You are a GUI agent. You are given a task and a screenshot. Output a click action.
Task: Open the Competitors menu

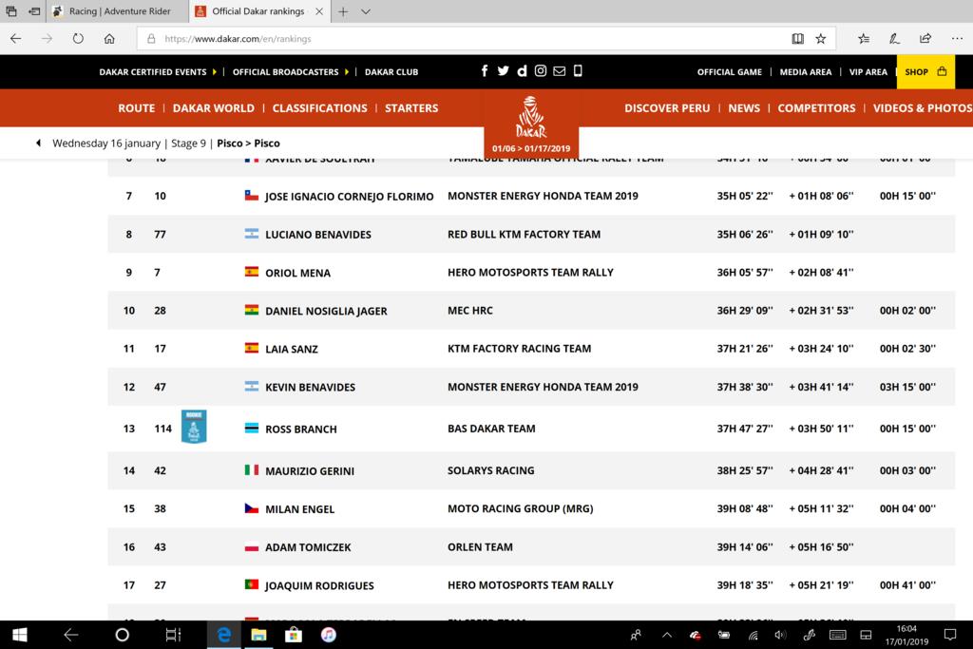point(816,108)
